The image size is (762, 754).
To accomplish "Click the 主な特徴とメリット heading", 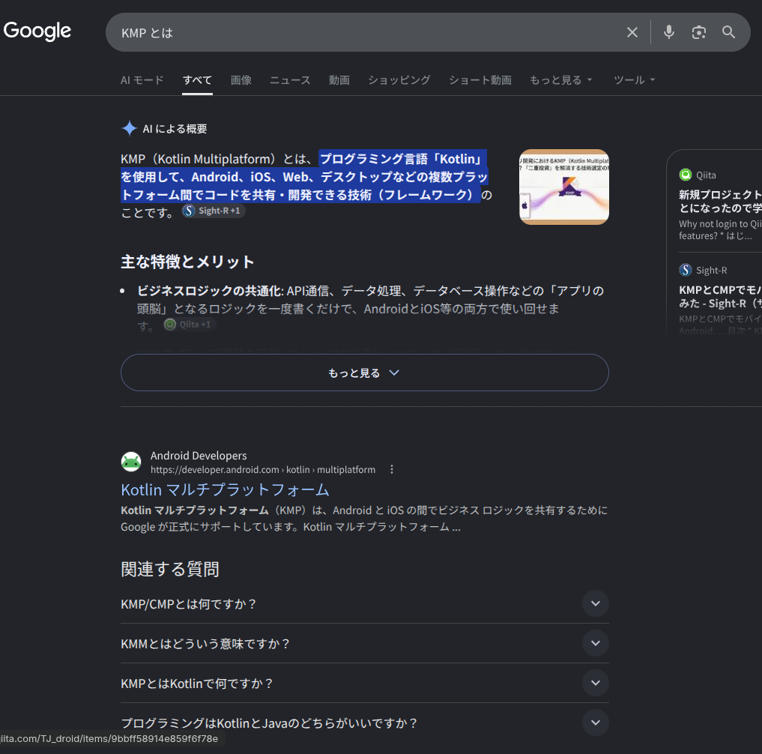I will click(187, 262).
